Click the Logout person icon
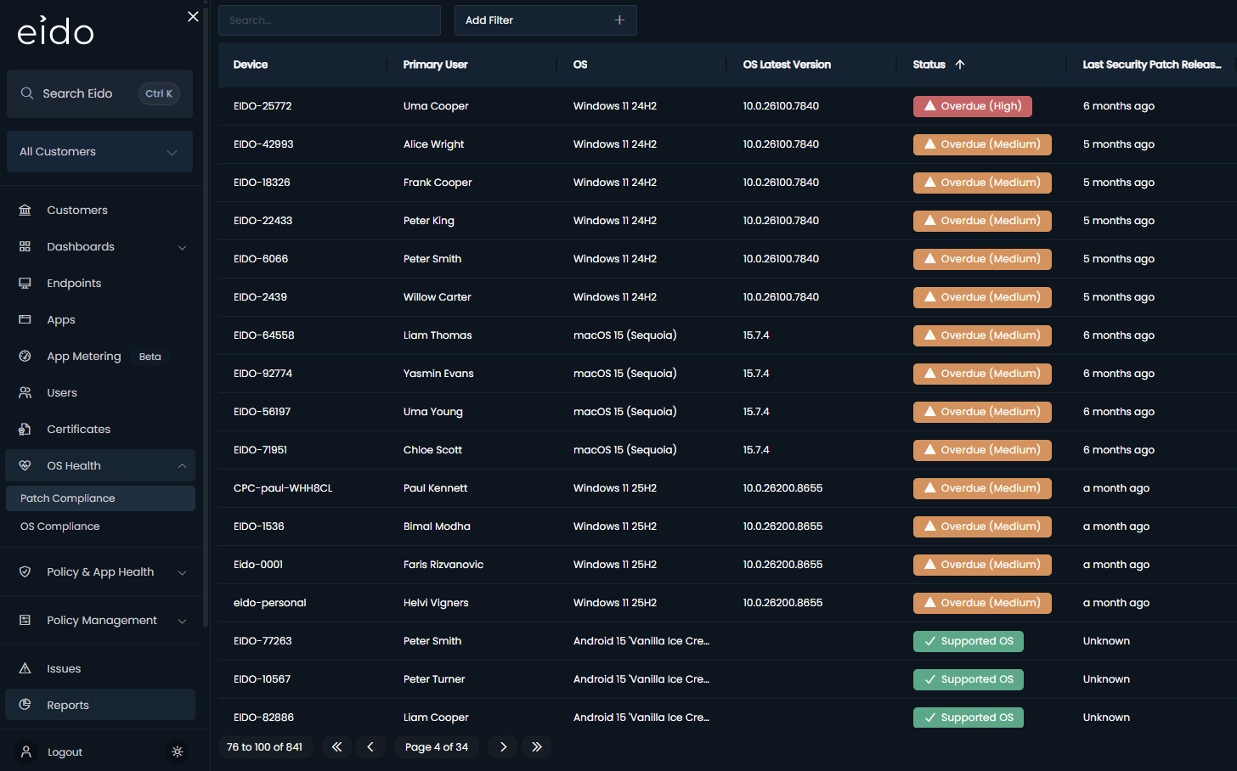 [26, 751]
